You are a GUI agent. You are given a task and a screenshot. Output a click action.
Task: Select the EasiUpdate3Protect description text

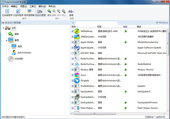click(147, 102)
